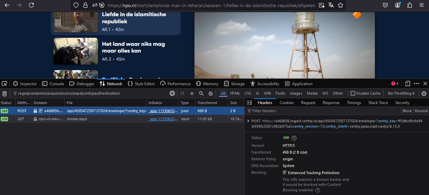Viewport: 429px width, 195px height.
Task: Open the Stack Trace details tab
Action: point(378,103)
